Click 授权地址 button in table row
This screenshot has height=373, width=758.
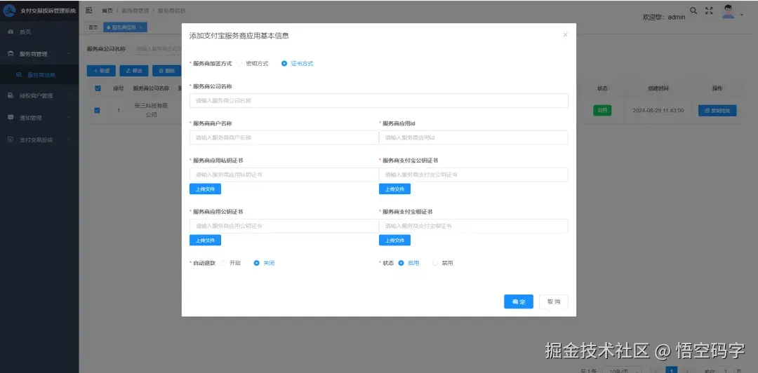click(x=717, y=111)
